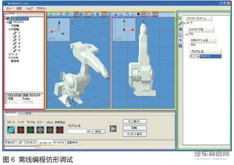
Task: Click the bottom icon in right panel sidebar
Action: (180, 45)
